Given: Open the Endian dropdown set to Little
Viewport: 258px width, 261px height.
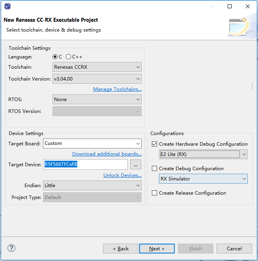Looking at the screenshot, I should click(92, 186).
